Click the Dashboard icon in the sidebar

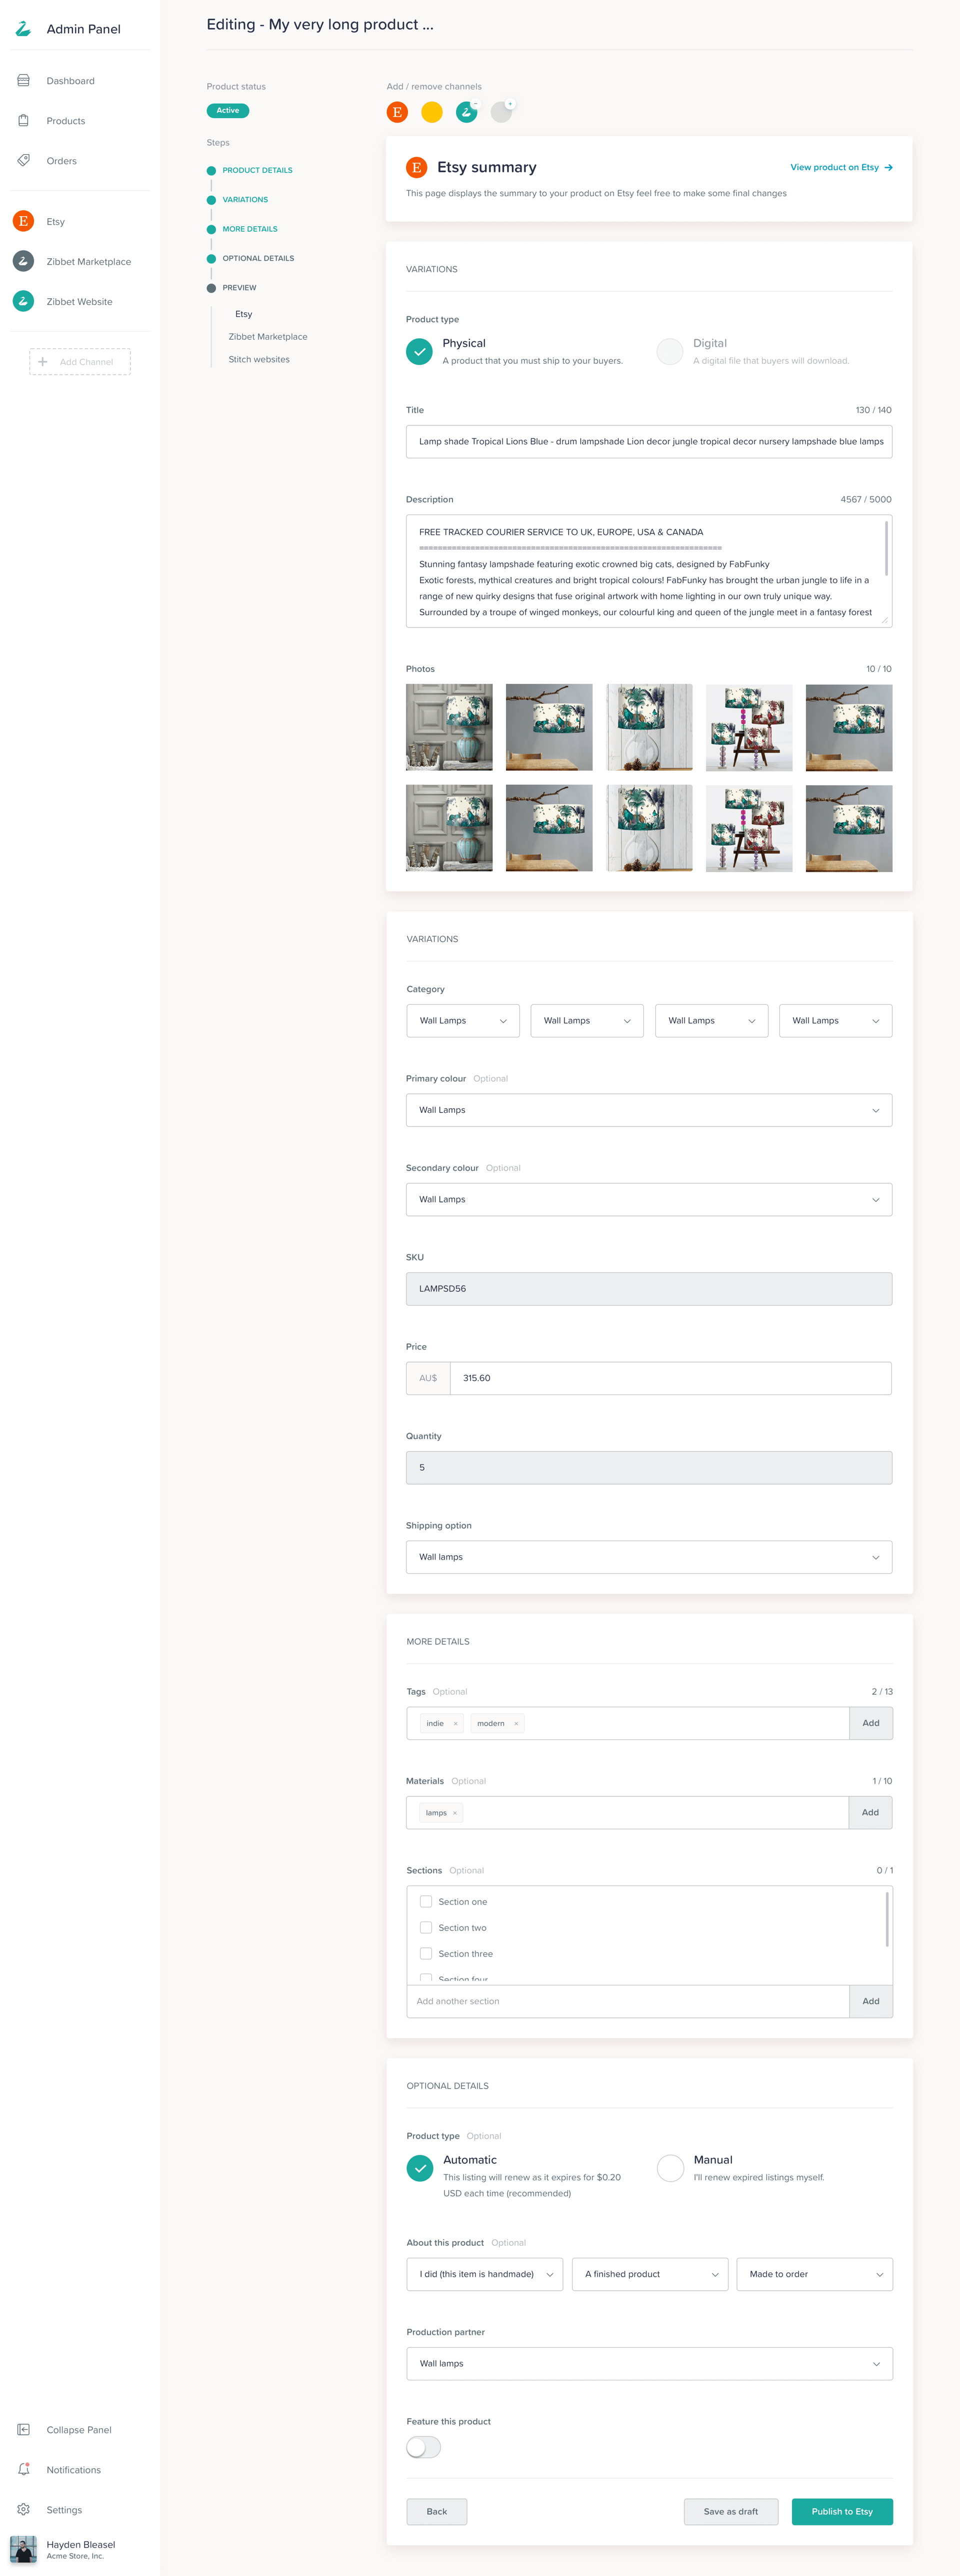tap(24, 81)
